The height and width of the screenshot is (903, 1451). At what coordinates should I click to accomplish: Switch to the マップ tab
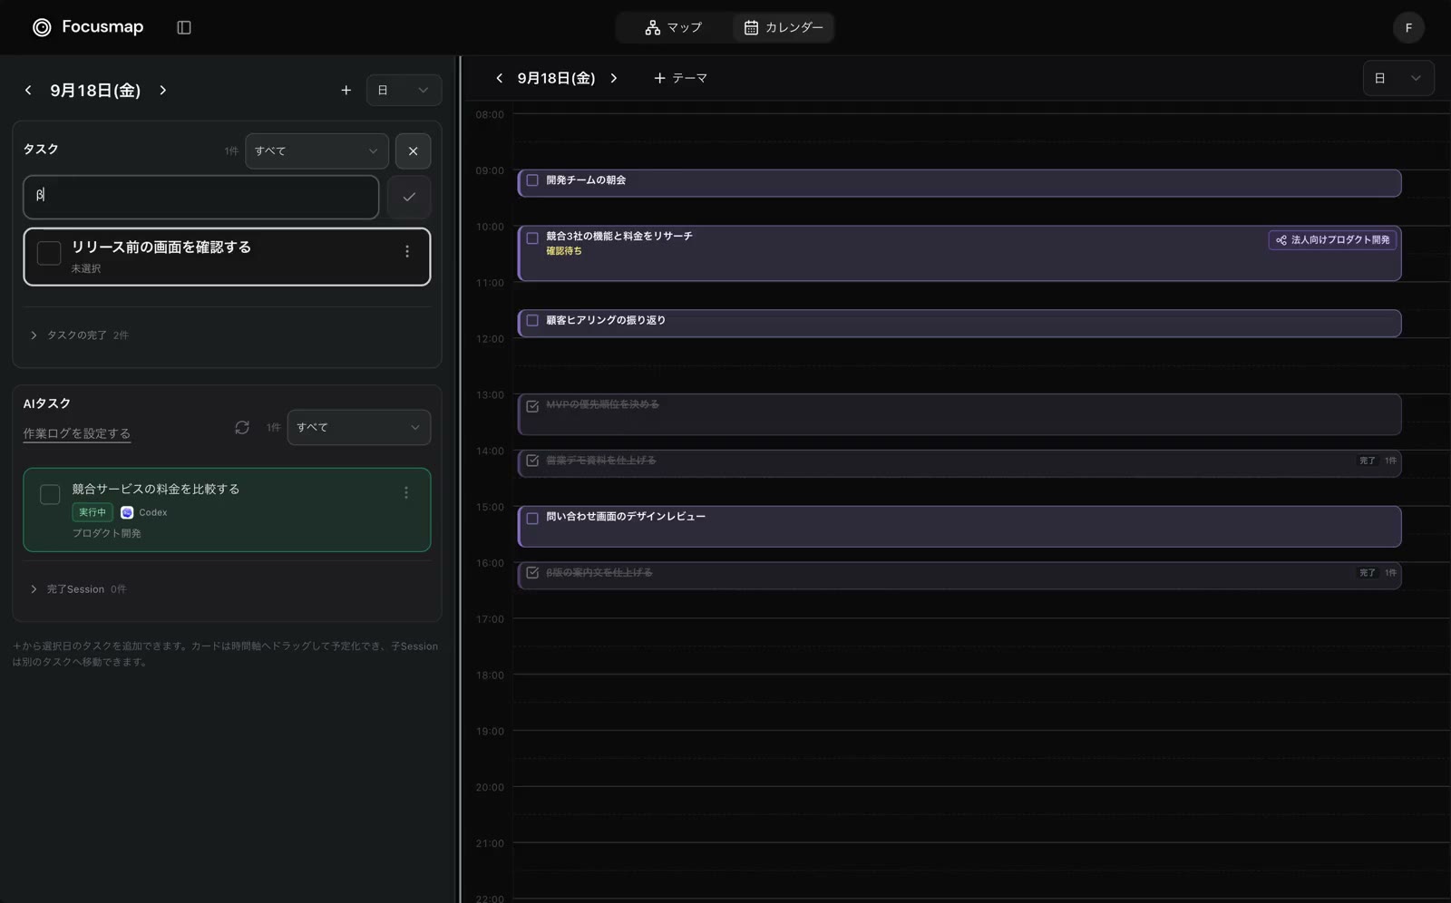pos(674,27)
